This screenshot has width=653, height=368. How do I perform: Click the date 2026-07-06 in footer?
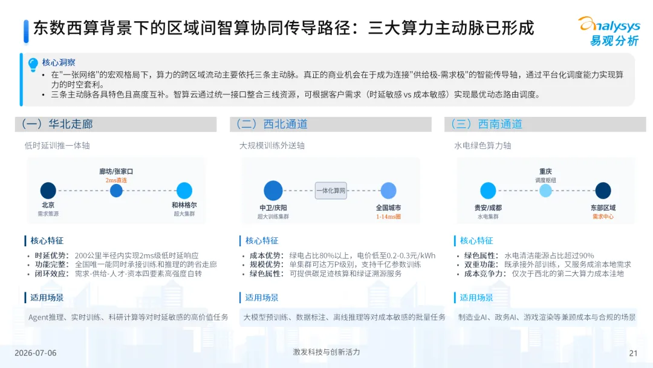36,353
